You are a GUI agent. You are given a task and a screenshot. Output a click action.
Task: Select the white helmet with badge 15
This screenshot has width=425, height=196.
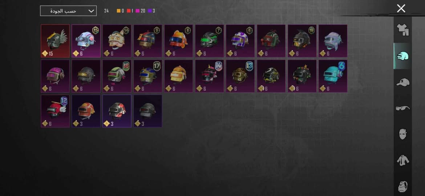pos(86,41)
